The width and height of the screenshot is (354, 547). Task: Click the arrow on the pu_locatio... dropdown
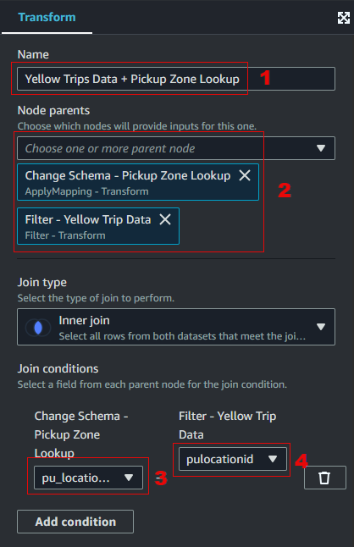coord(129,478)
